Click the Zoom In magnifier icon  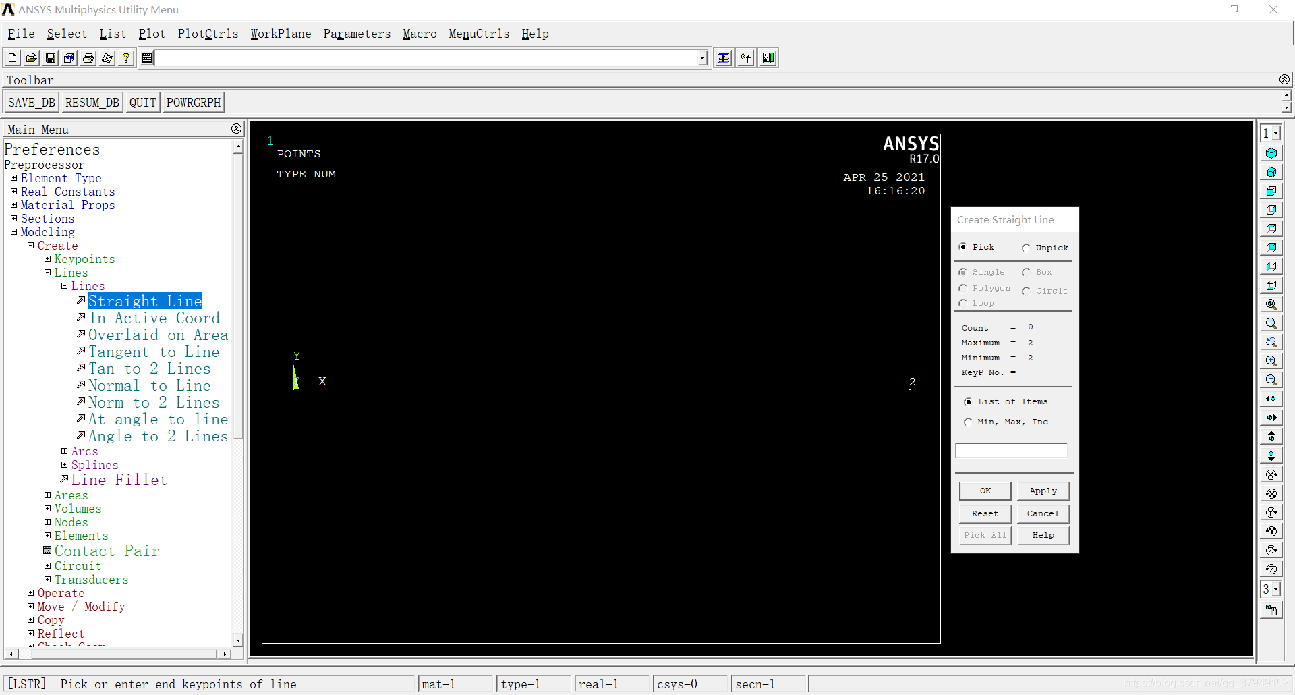pyautogui.click(x=1271, y=361)
